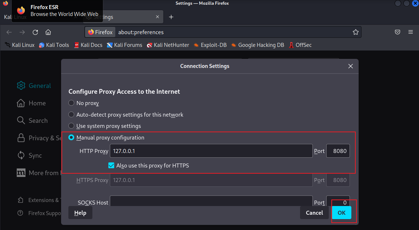Screen dimensions: 419x230
Task: Click the new tab plus icon
Action: point(171,17)
